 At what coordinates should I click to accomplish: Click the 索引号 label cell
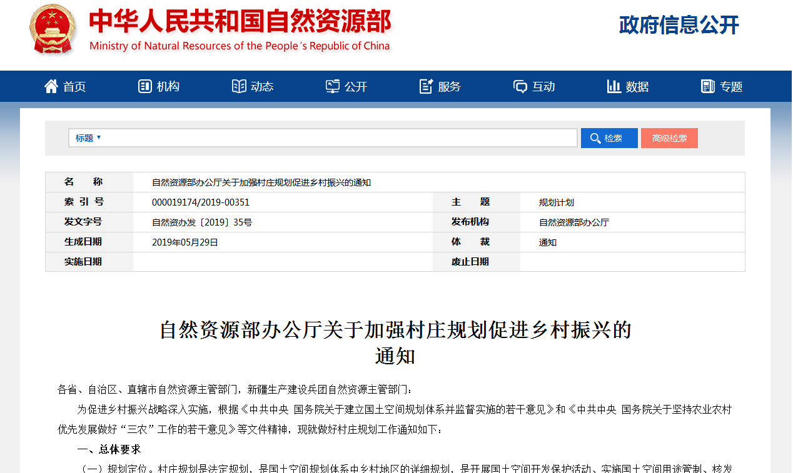89,202
